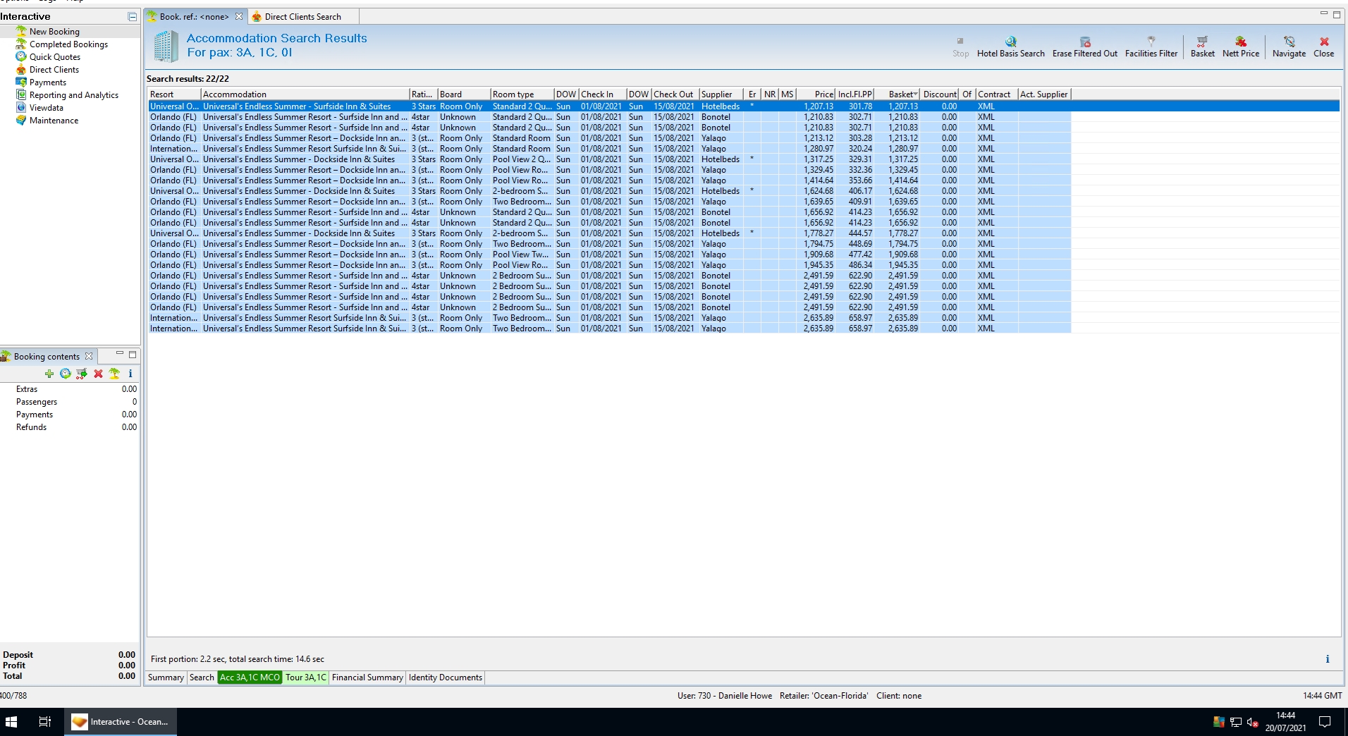This screenshot has height=736, width=1348.
Task: Click the Discount column header
Action: pyautogui.click(x=940, y=94)
